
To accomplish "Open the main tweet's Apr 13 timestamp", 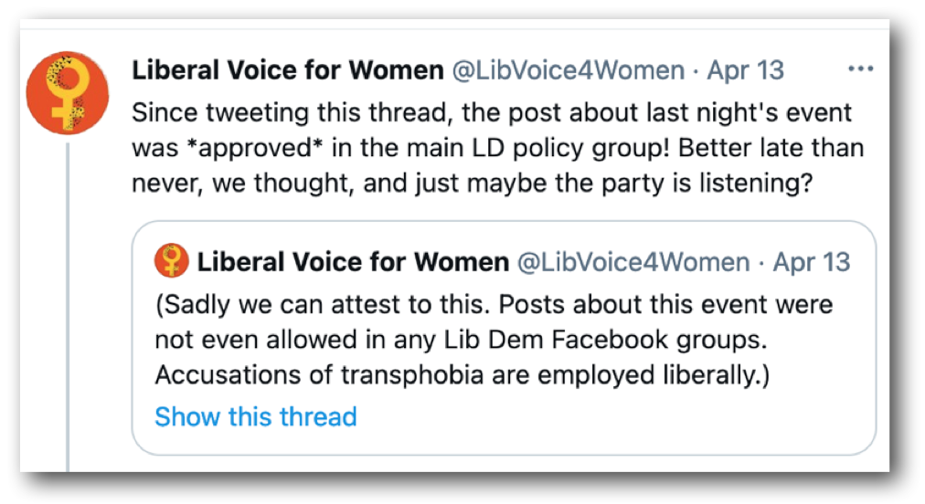I will tap(746, 70).
